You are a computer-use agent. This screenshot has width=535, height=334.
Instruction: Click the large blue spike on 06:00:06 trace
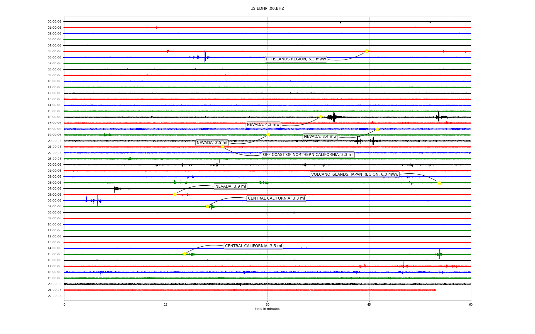pyautogui.click(x=205, y=57)
